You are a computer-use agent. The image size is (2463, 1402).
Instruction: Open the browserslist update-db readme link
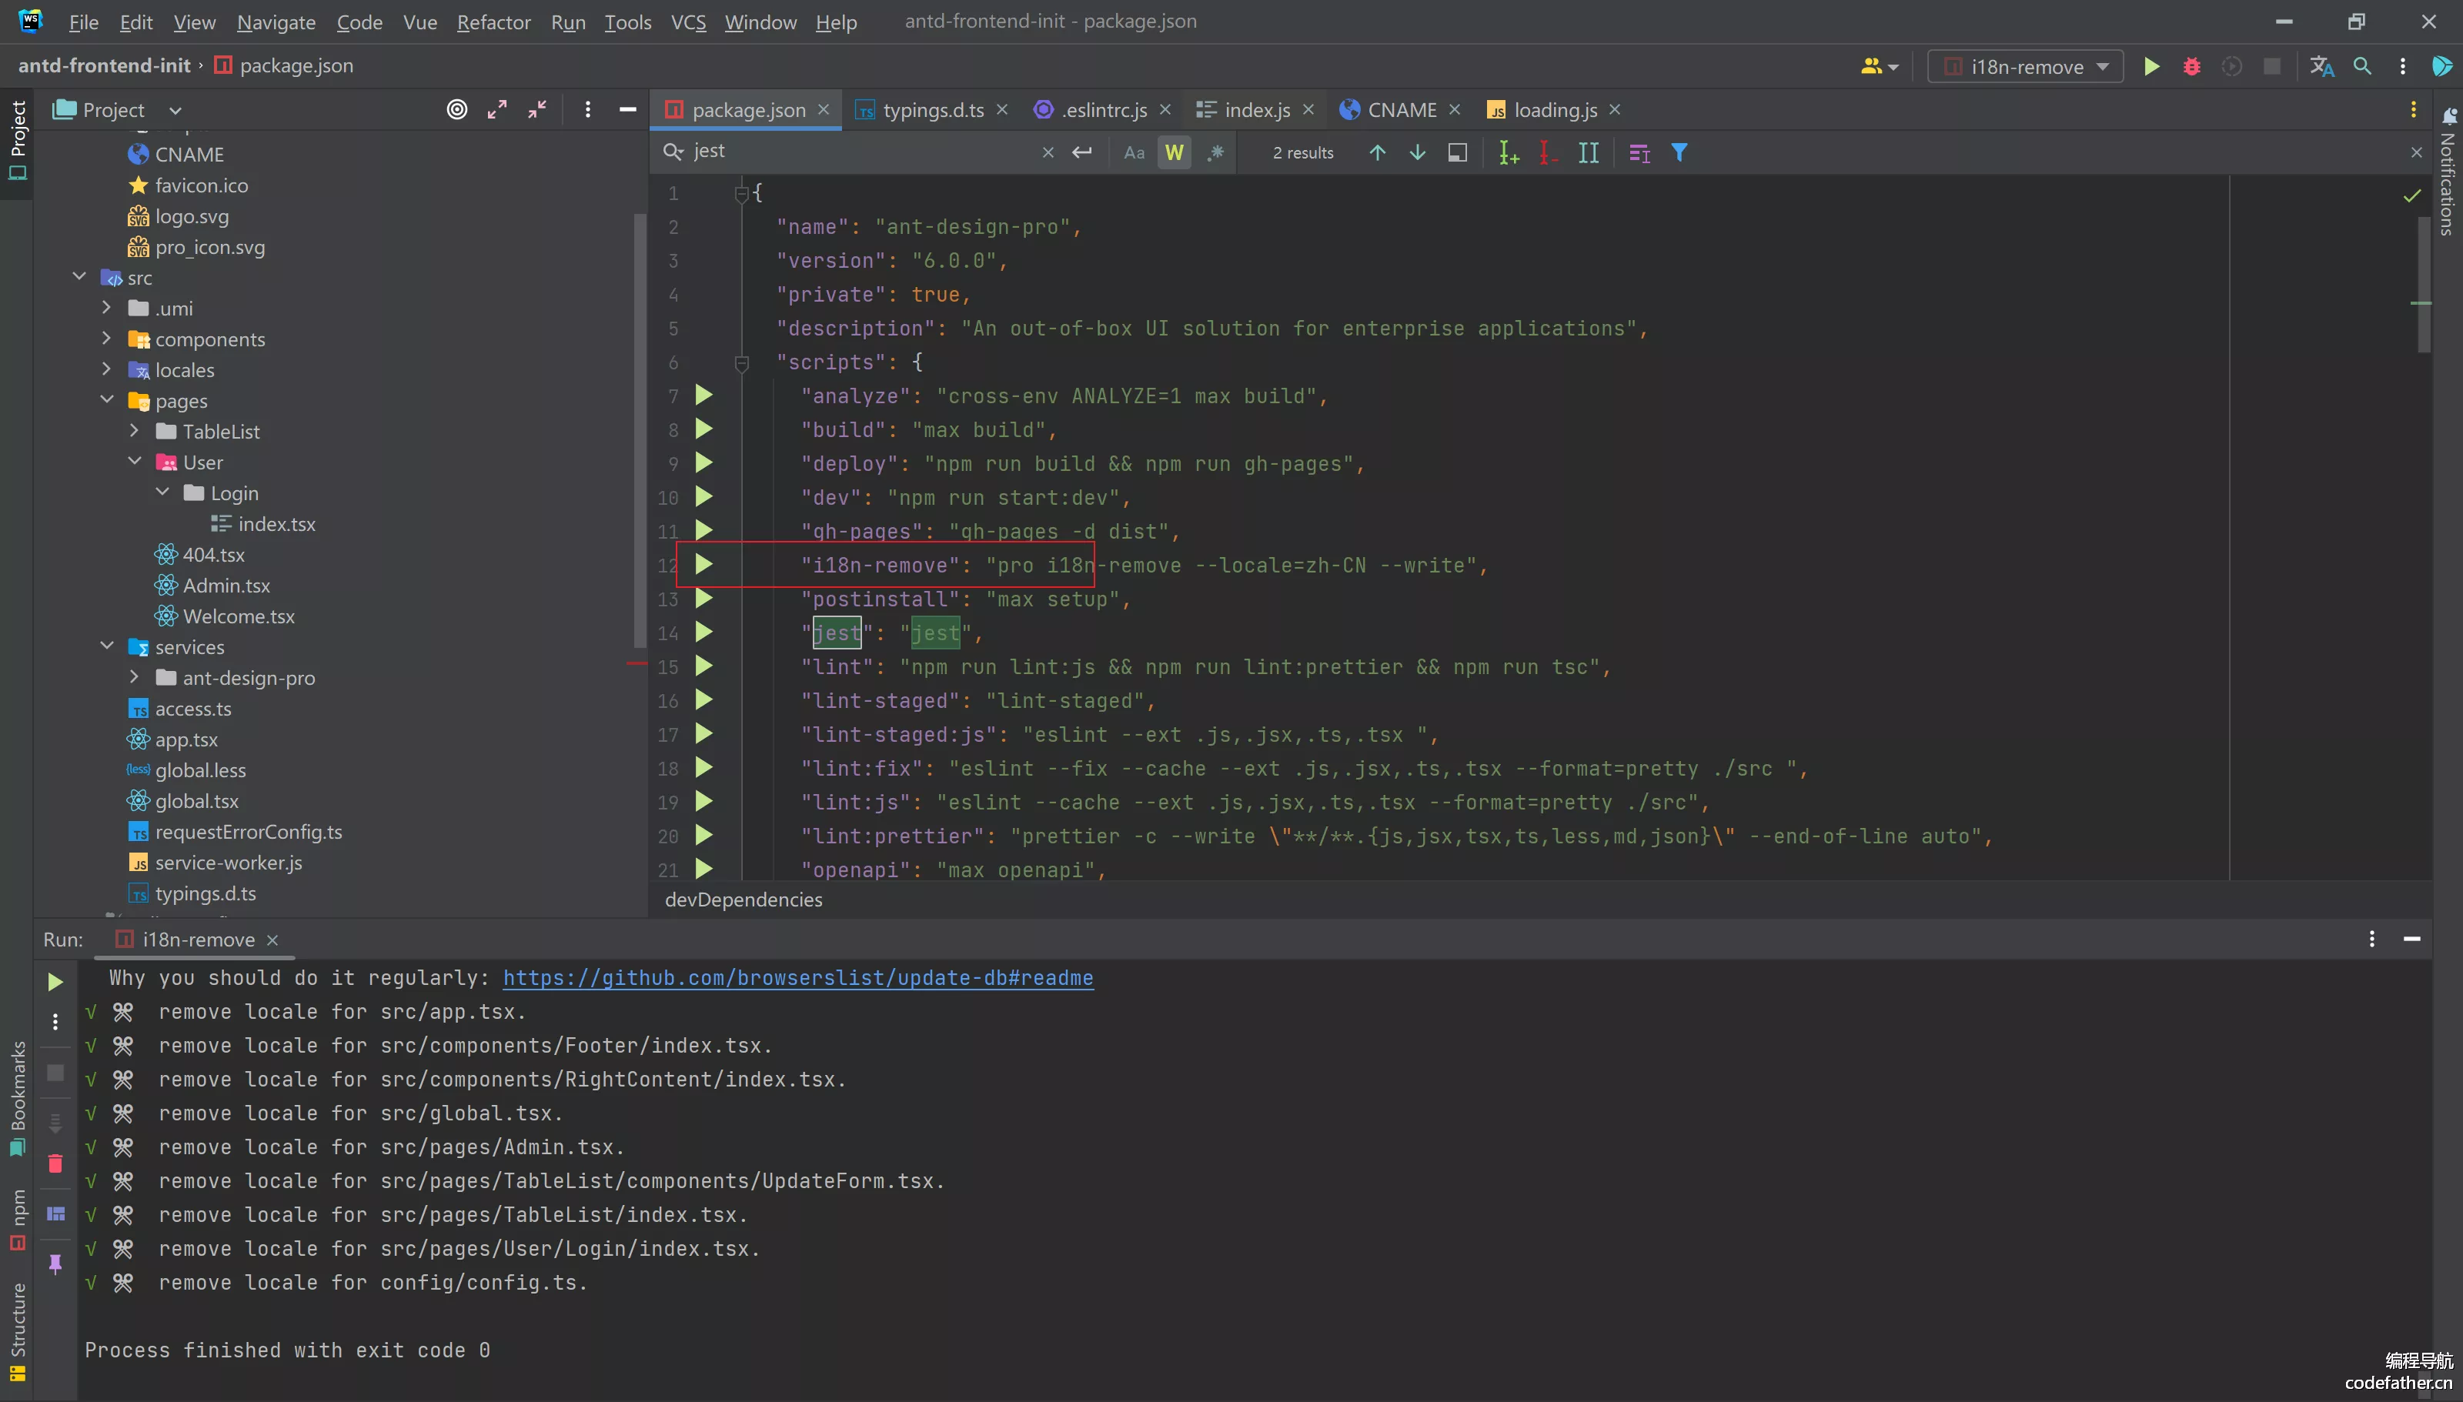(798, 977)
